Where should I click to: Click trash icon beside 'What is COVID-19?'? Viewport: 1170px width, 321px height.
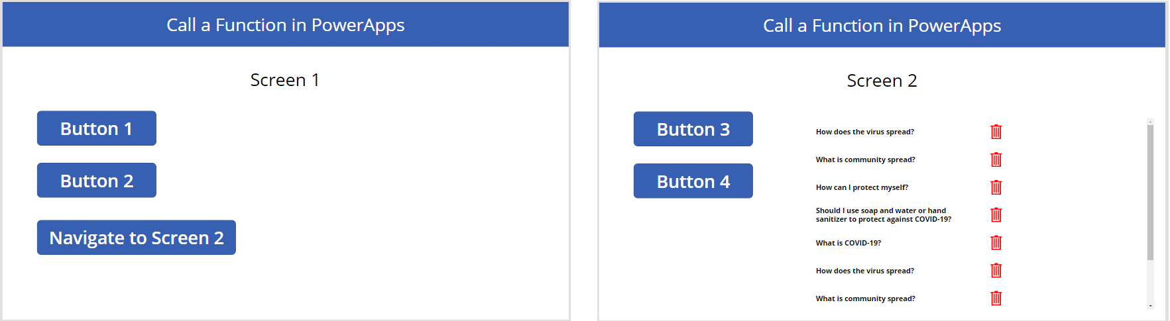point(996,243)
